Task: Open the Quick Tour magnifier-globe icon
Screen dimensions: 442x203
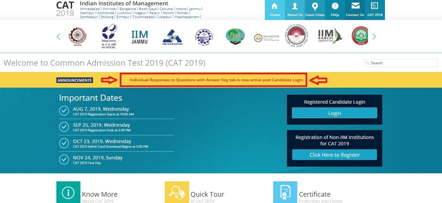Action: tap(177, 192)
